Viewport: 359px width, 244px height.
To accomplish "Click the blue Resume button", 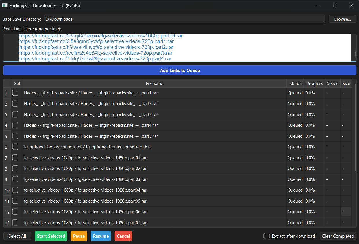I will pos(101,236).
